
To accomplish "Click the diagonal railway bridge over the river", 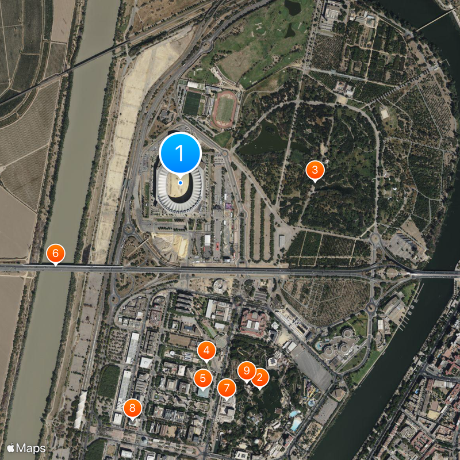I will (x=64, y=71).
